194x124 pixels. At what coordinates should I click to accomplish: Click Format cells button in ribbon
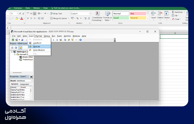[167, 16]
